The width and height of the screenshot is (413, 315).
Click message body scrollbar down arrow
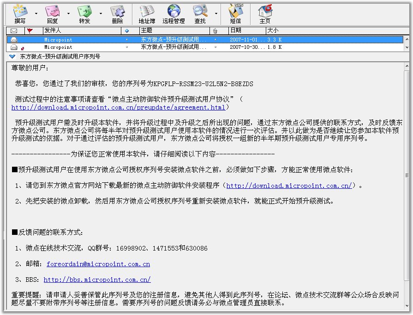[x=407, y=306]
